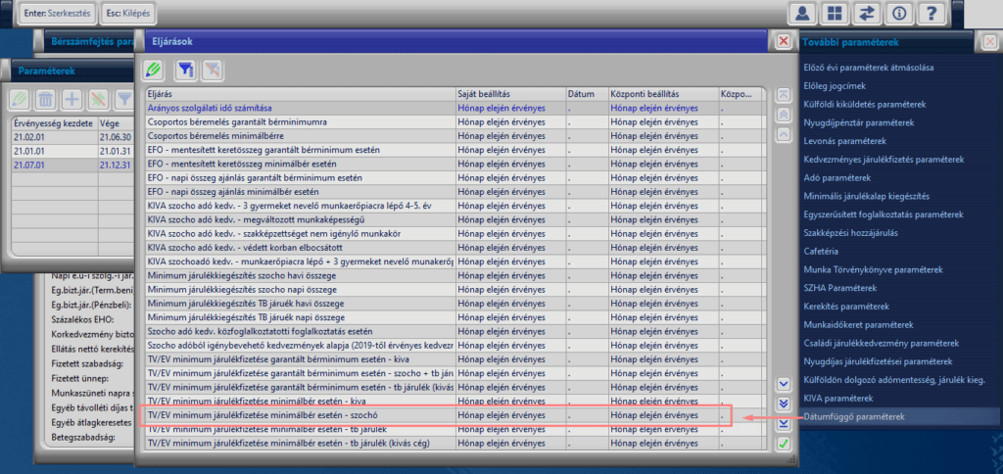
Task: Open Kerekítés paraméterek entry
Action: [846, 308]
